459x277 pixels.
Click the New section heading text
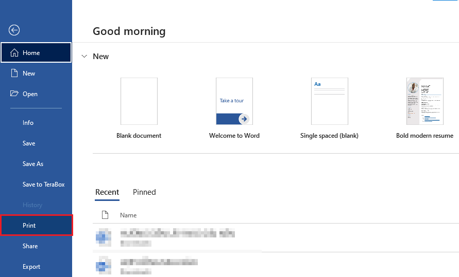coord(100,57)
